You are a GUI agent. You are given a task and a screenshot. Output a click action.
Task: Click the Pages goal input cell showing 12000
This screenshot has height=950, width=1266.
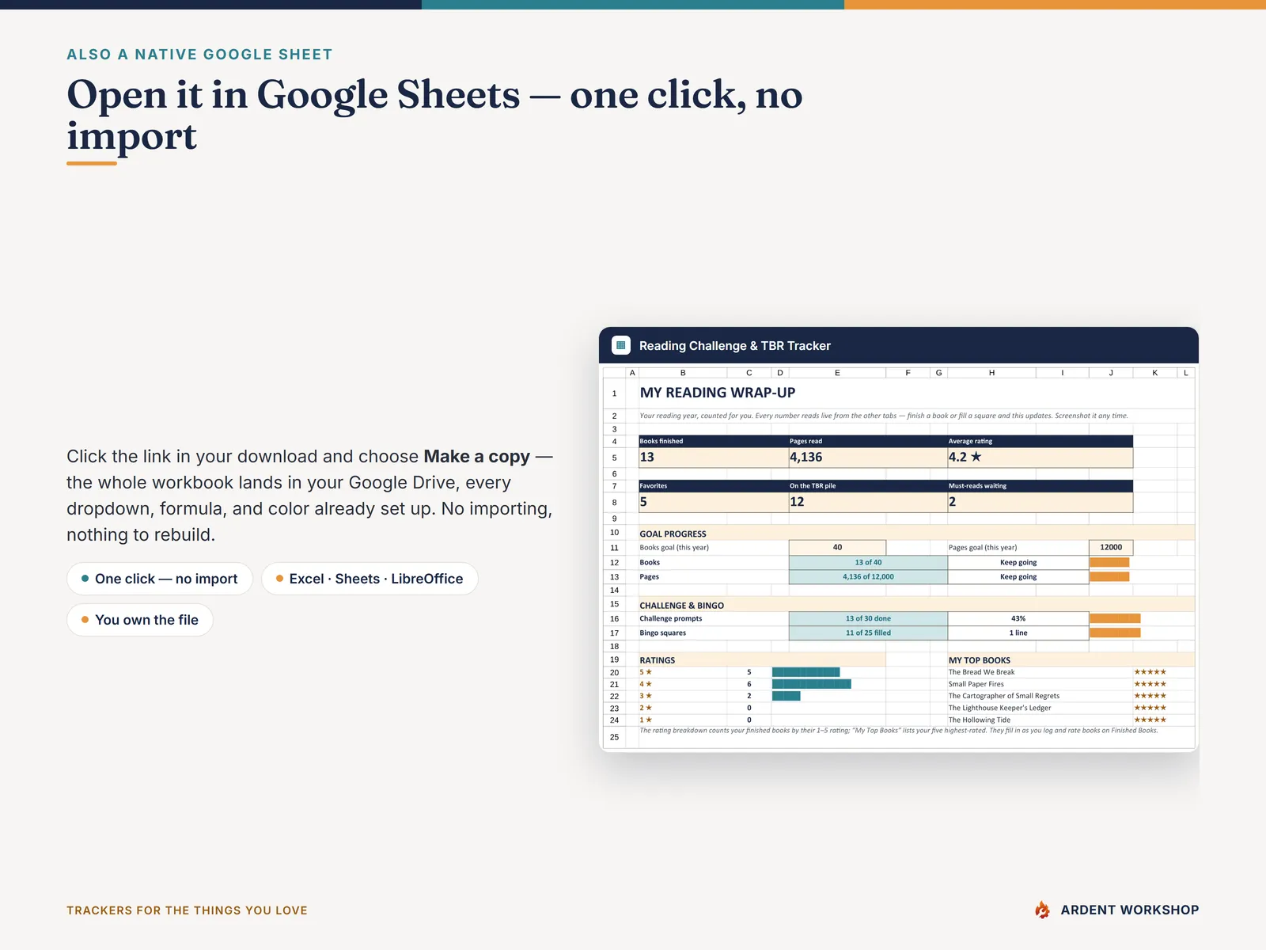pos(1111,547)
